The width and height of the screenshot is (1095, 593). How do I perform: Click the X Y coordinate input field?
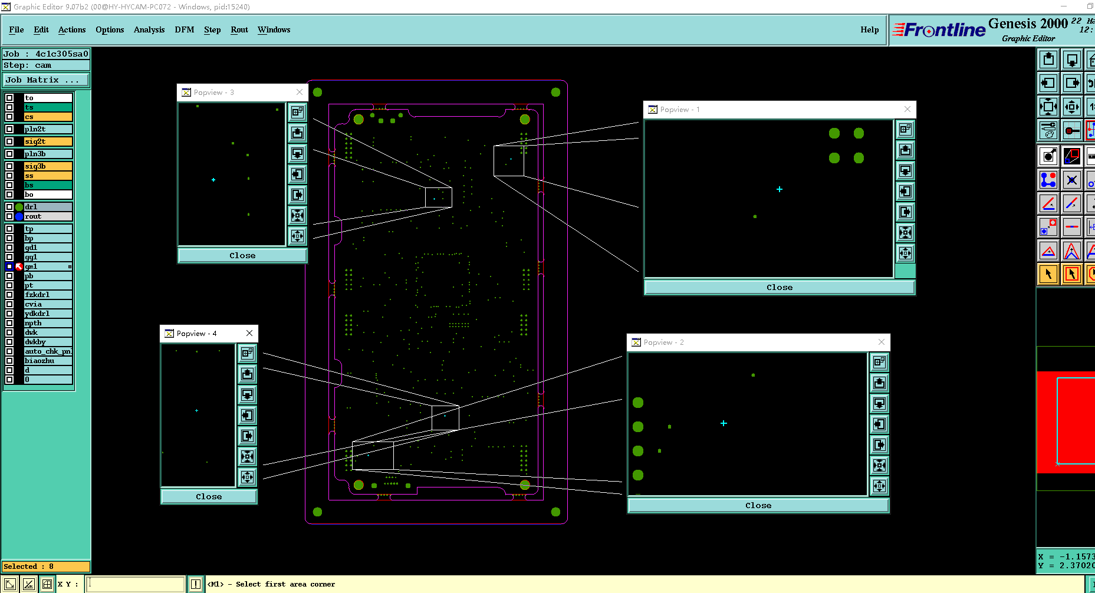coord(136,584)
